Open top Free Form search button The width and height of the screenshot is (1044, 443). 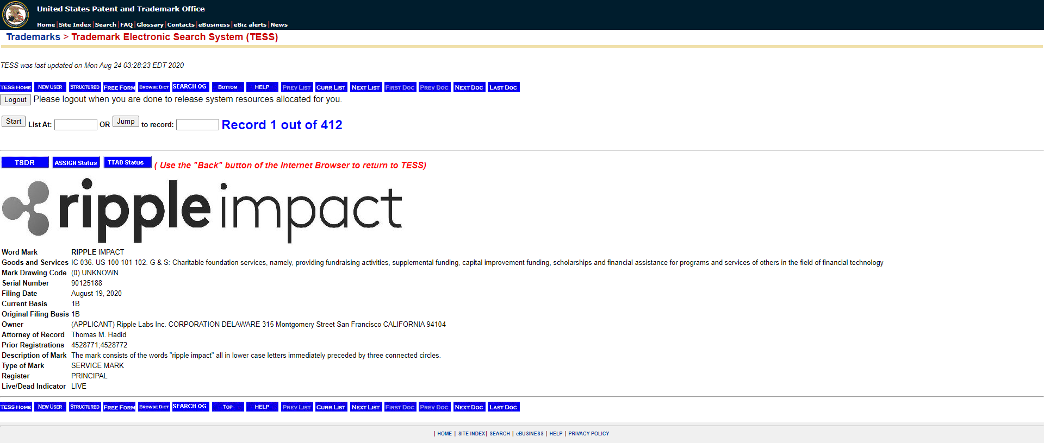click(119, 87)
